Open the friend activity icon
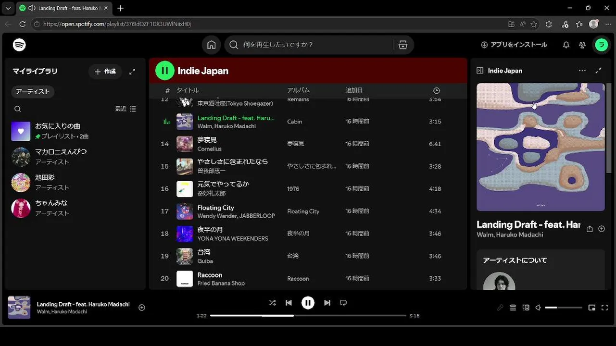 click(x=582, y=45)
